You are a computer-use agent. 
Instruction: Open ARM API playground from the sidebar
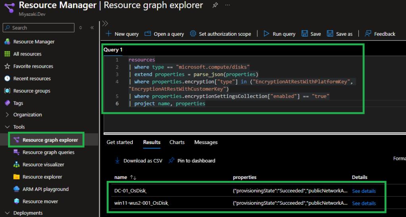[46, 189]
